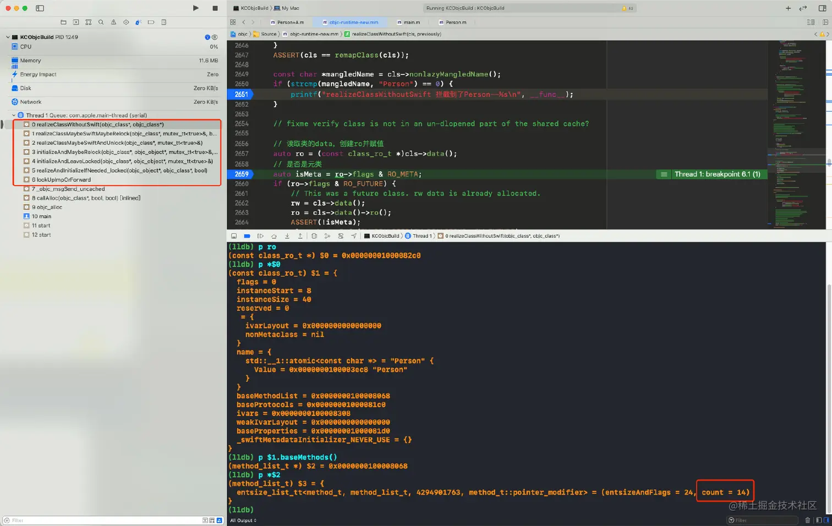Toggle the navigator sidebar icon
This screenshot has width=832, height=526.
click(x=40, y=8)
